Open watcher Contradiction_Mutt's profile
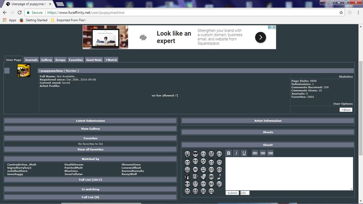The height and width of the screenshot is (204, 363). (22, 164)
